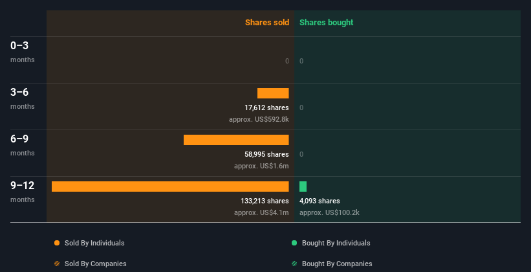531x272 pixels.
Task: Click the approx. US$1.6m value
Action: pos(261,166)
